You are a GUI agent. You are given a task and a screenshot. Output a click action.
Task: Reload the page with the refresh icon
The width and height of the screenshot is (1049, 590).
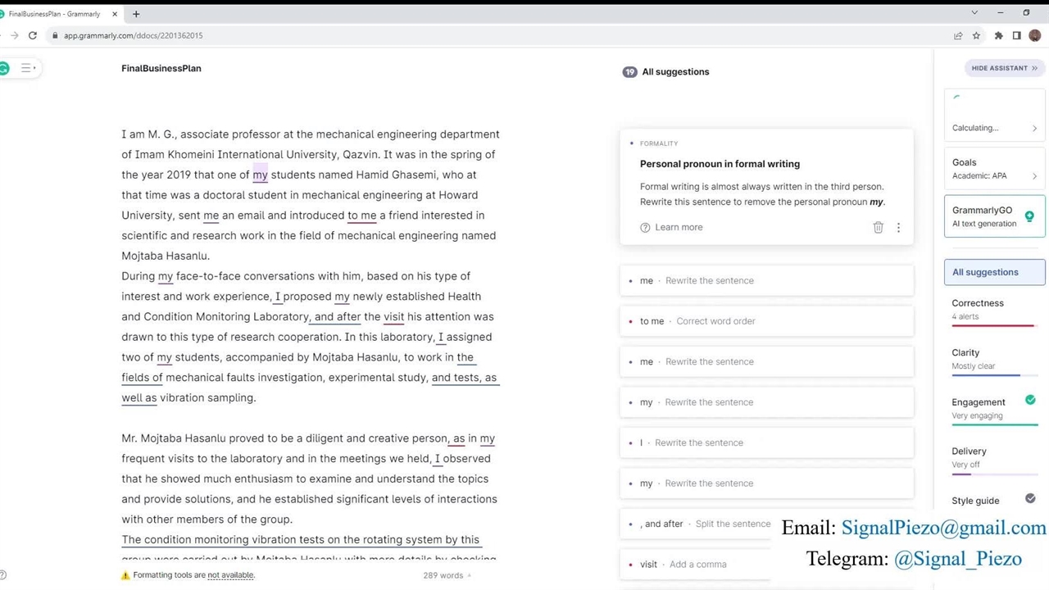[x=33, y=35]
